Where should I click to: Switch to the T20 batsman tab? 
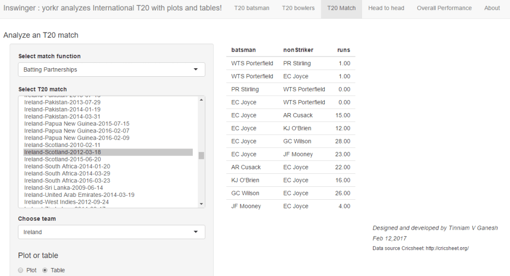pos(252,8)
